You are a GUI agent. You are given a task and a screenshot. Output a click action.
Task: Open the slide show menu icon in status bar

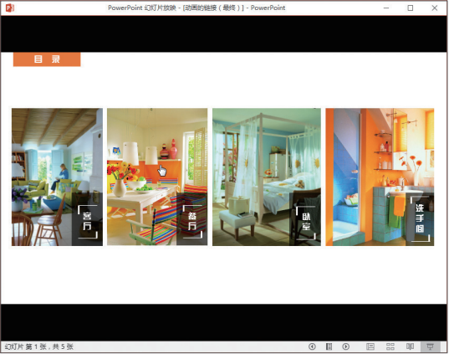(x=329, y=346)
